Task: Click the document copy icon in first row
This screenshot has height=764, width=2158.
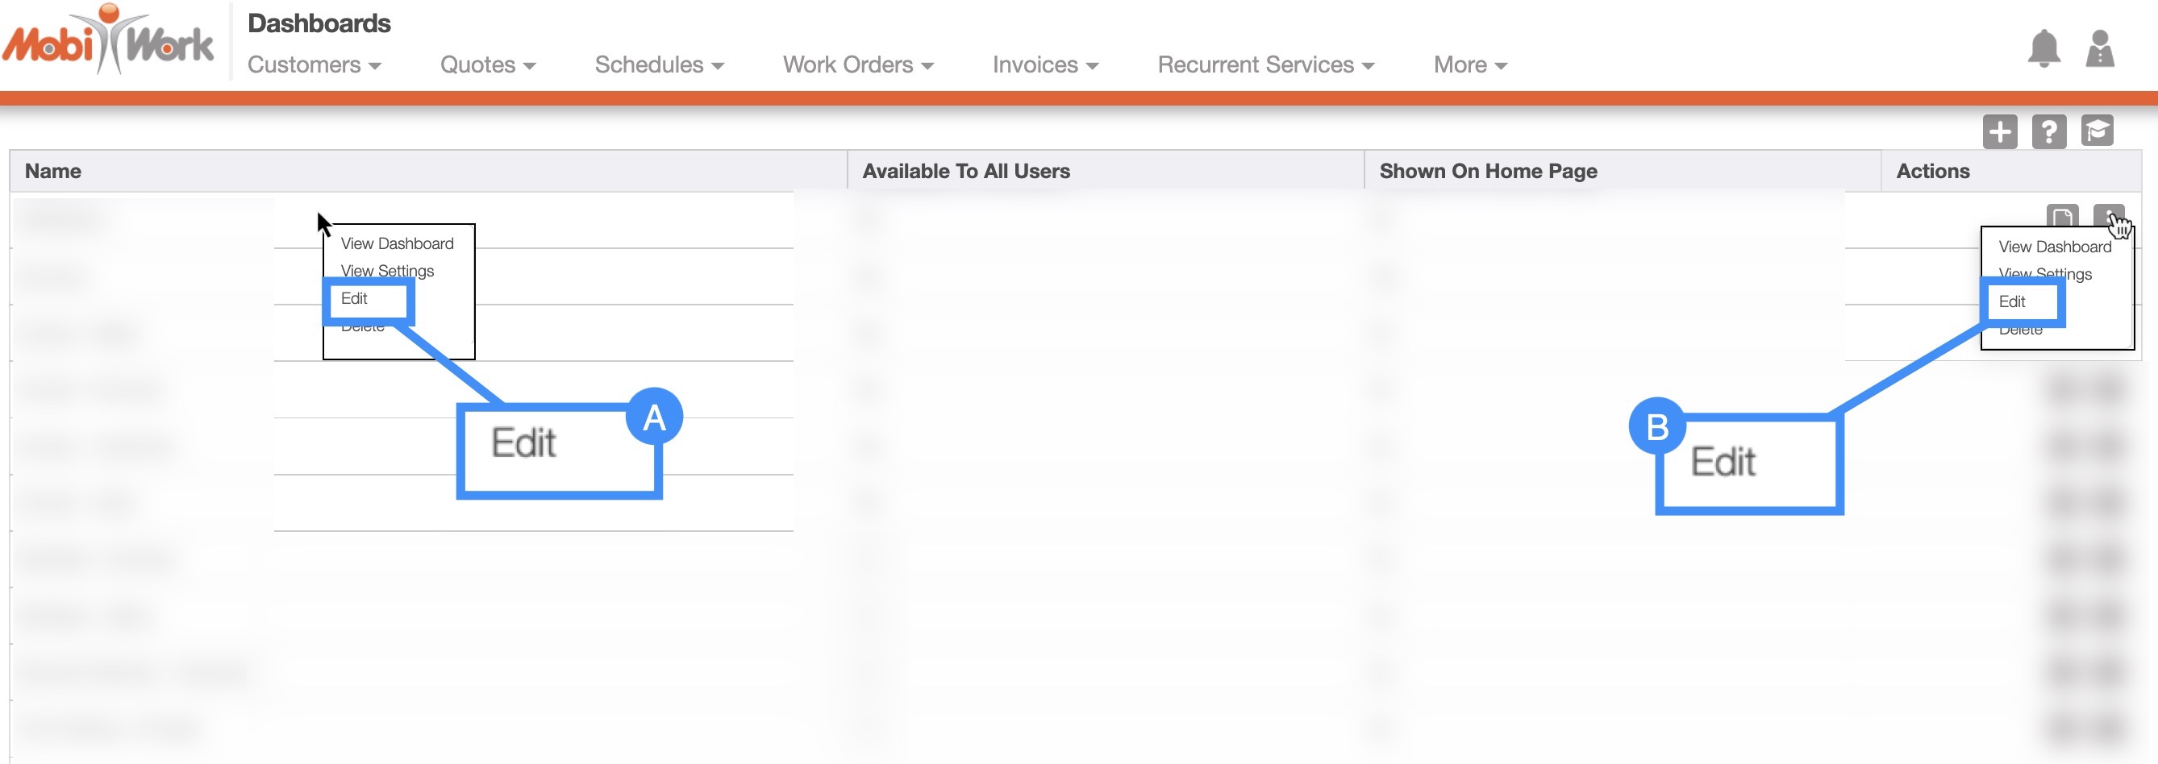Action: (x=2062, y=217)
